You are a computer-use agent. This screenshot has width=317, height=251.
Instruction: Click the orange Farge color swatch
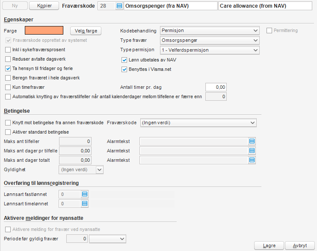point(44,30)
